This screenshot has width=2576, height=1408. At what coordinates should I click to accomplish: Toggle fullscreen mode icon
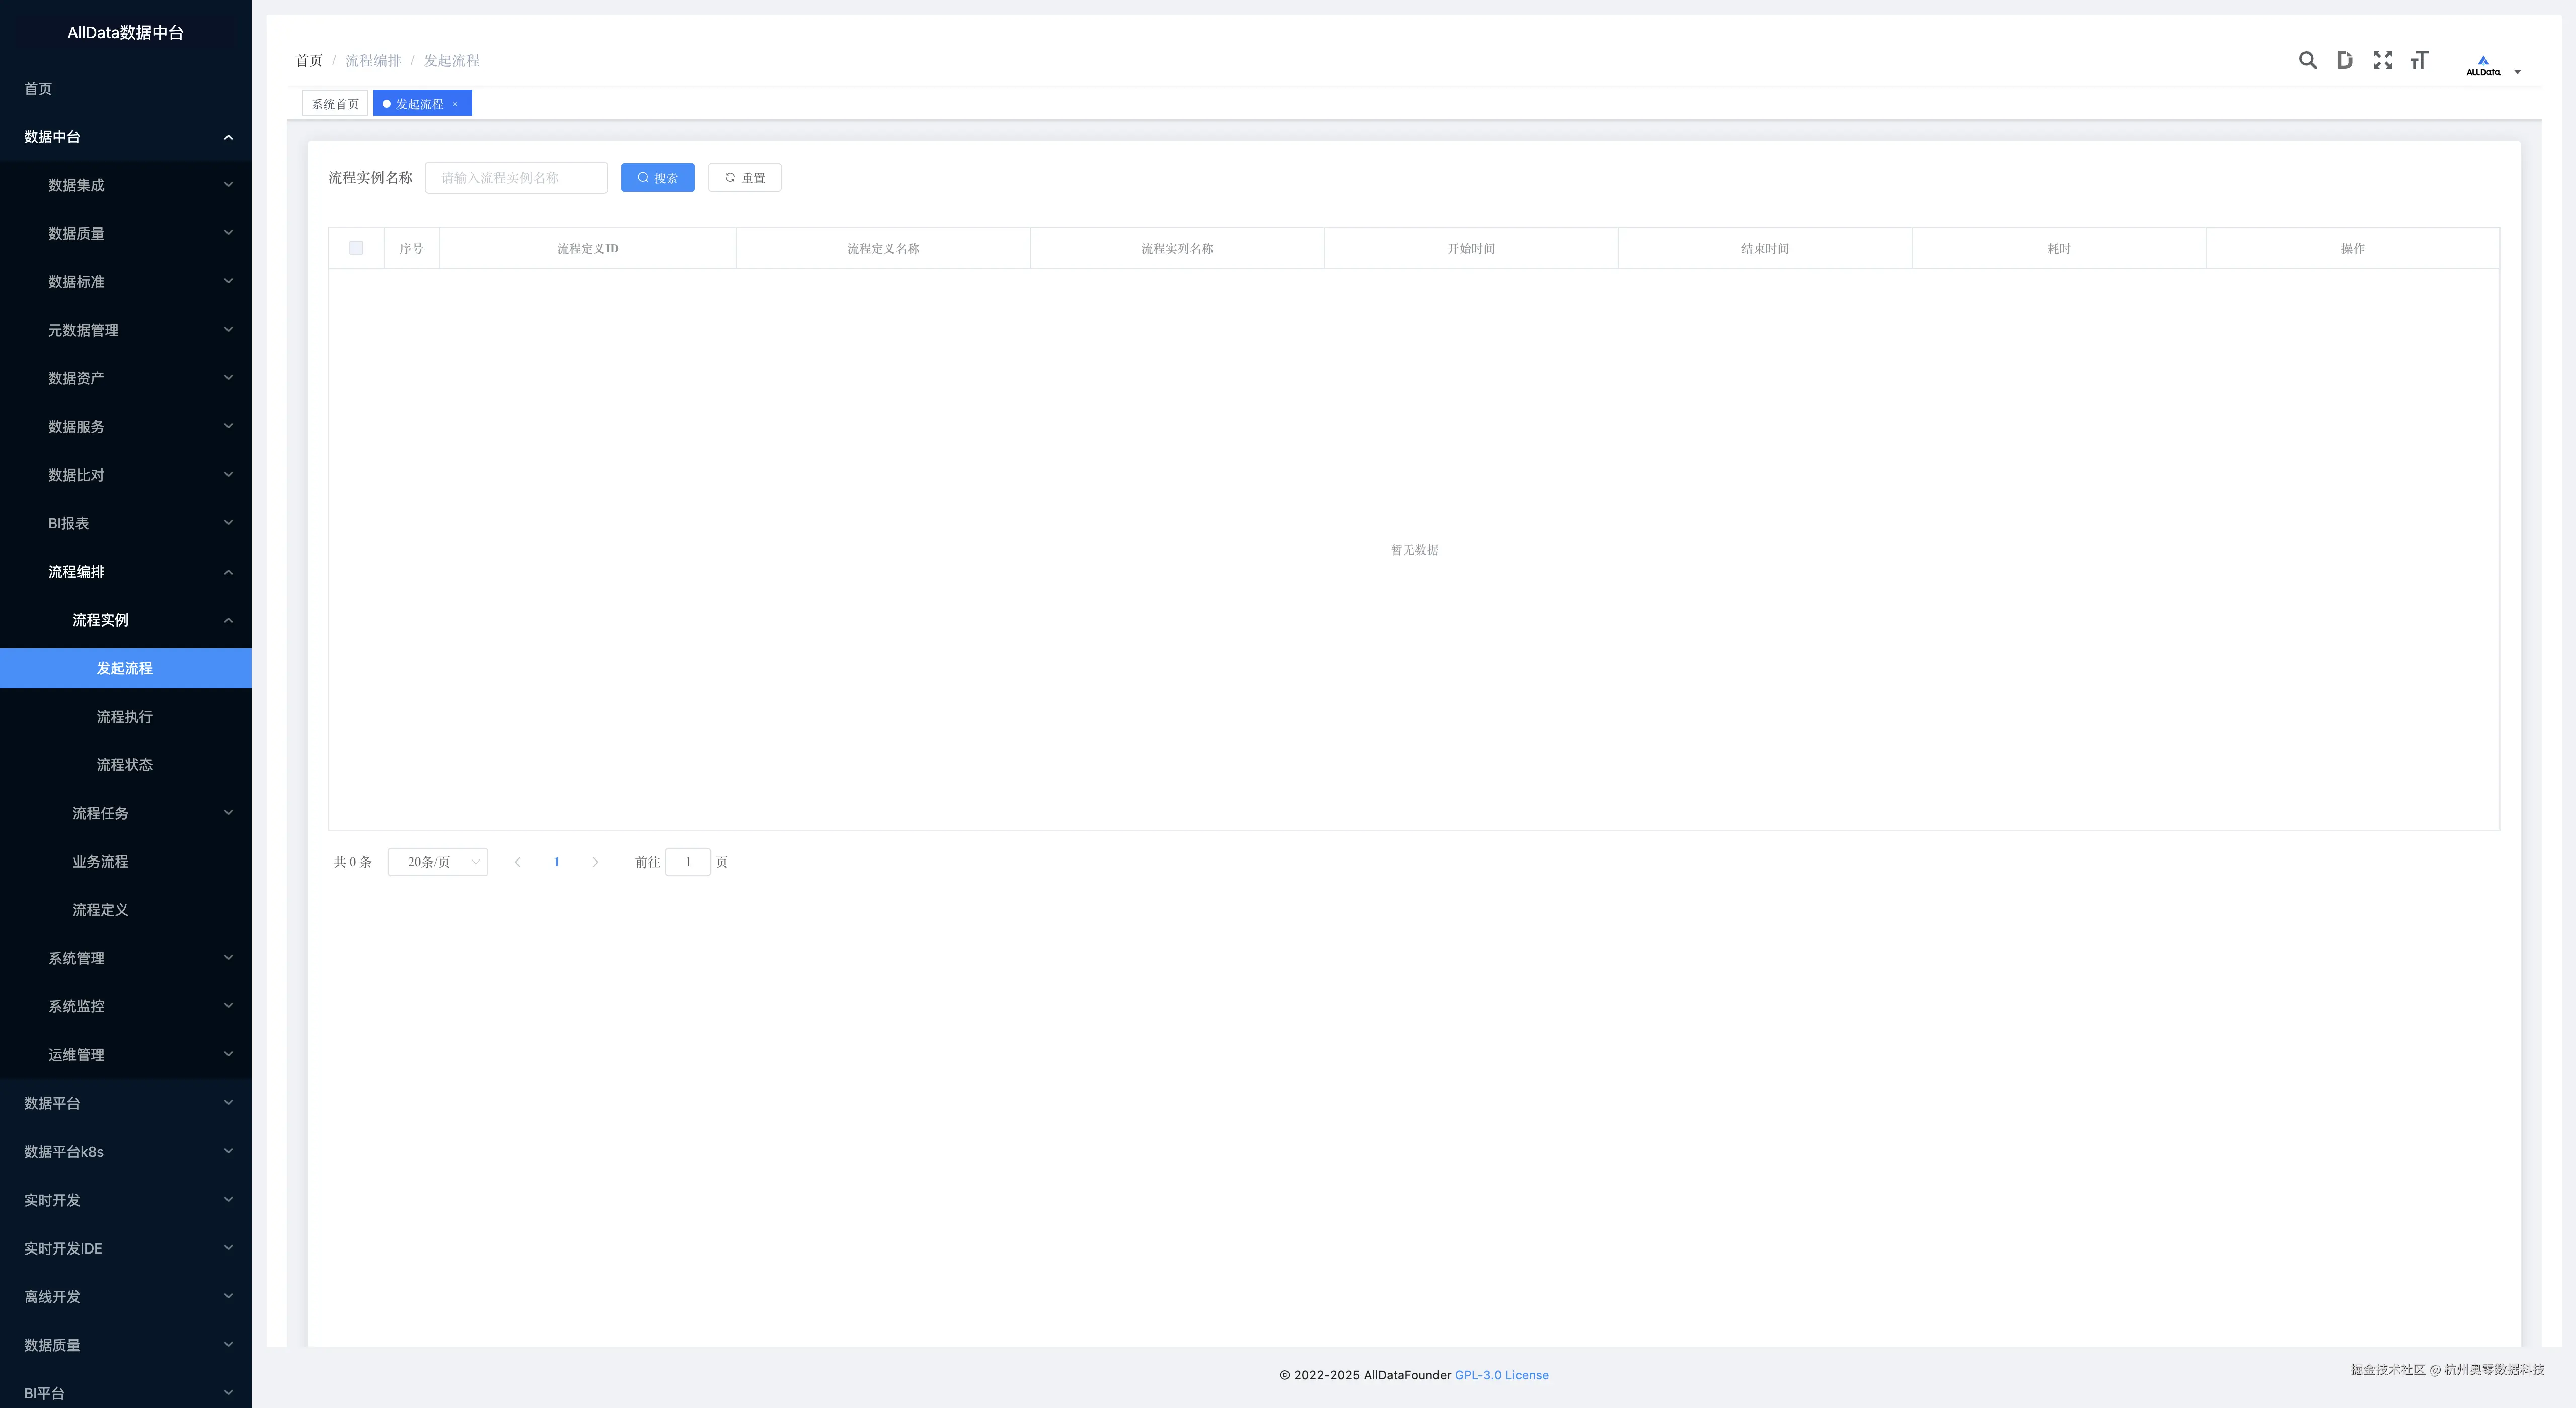[2382, 61]
